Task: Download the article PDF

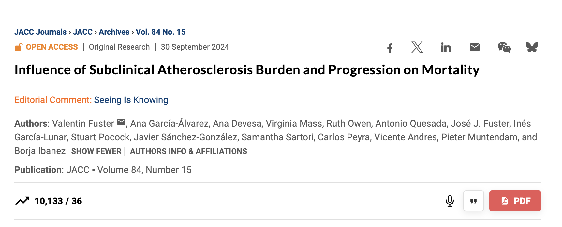Action: (x=515, y=201)
